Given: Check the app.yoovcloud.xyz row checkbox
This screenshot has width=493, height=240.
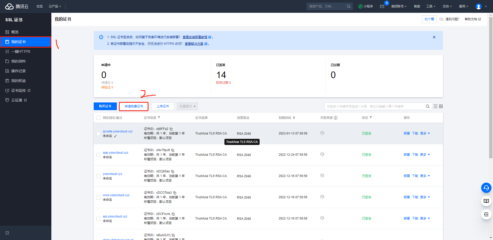Looking at the screenshot, I should point(98,155).
